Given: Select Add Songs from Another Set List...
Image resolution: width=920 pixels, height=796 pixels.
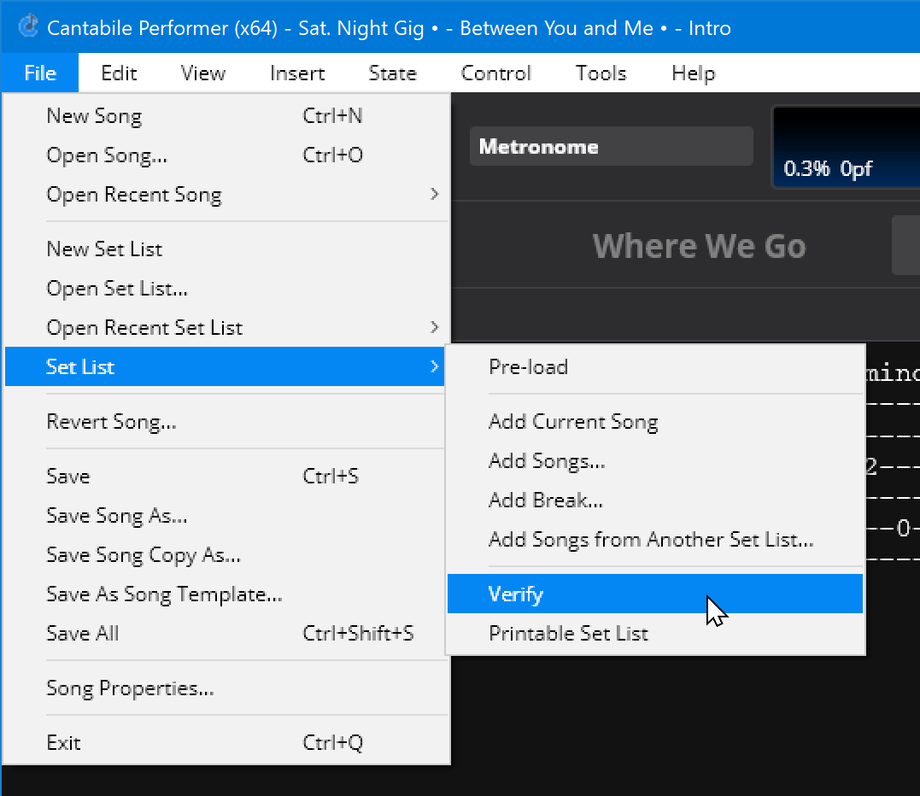Looking at the screenshot, I should [x=655, y=540].
